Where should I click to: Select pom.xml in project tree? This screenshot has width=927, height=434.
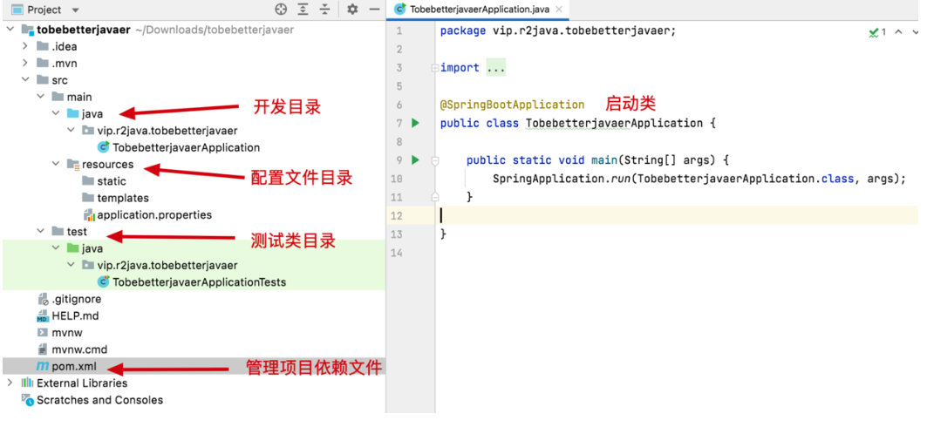pos(73,367)
